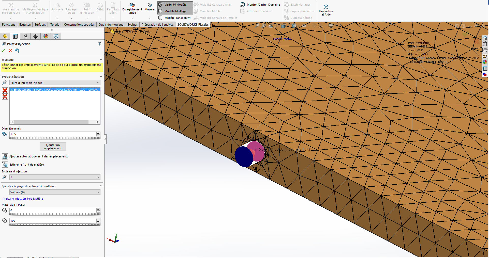The width and height of the screenshot is (489, 258).
Task: Click Ajouter un emplacement button
Action: coord(53,147)
